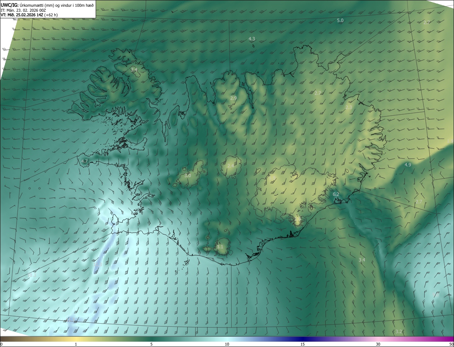Select the 4.3 value label on the map
The image size is (454, 347).
(x=251, y=39)
